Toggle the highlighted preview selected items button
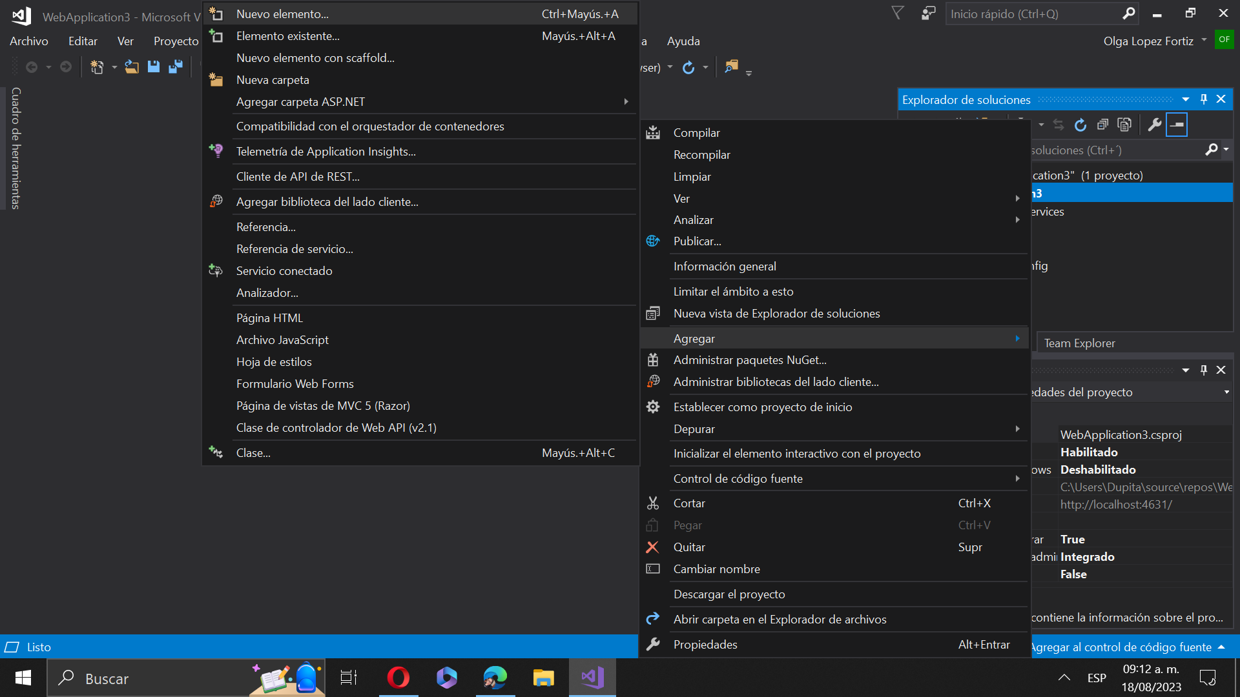1240x697 pixels. tap(1177, 125)
